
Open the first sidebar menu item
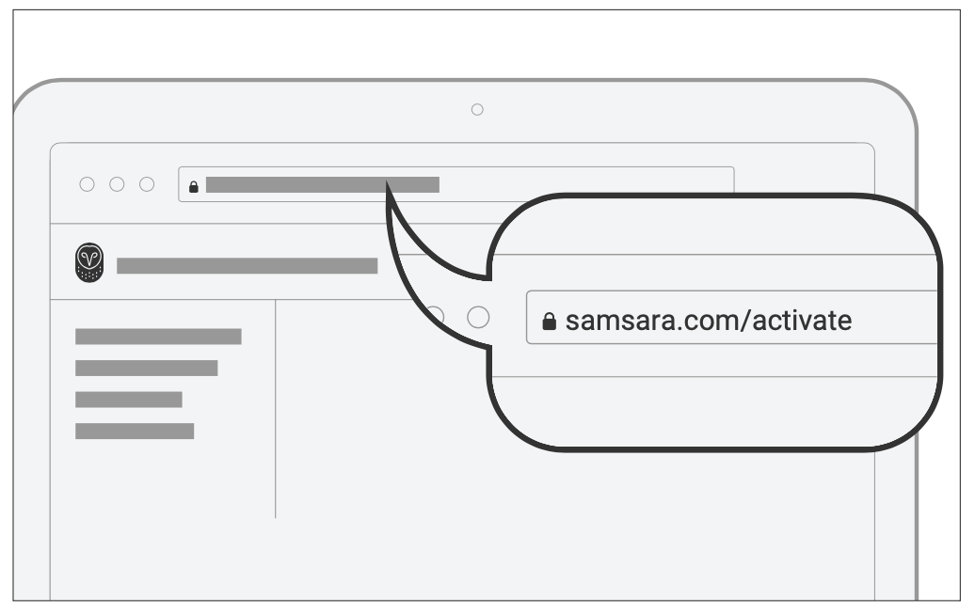(158, 337)
